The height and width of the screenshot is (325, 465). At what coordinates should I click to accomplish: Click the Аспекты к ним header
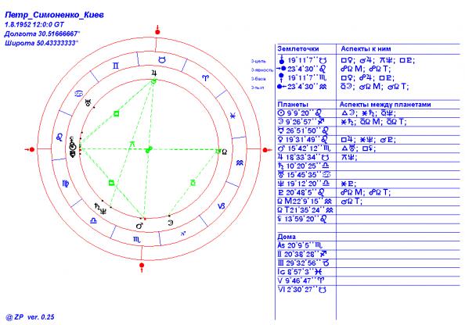[366, 49]
